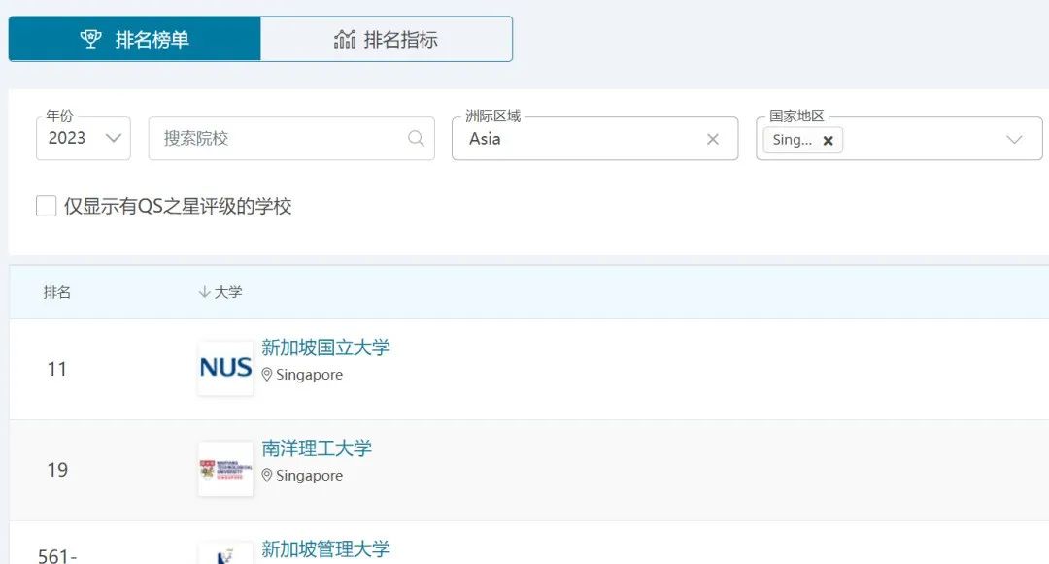
Task: Click the location pin under 新加坡国立大学
Action: pyautogui.click(x=267, y=374)
